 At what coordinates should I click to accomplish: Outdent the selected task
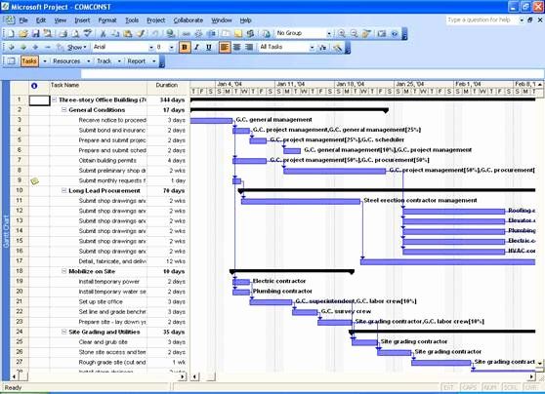[11, 47]
